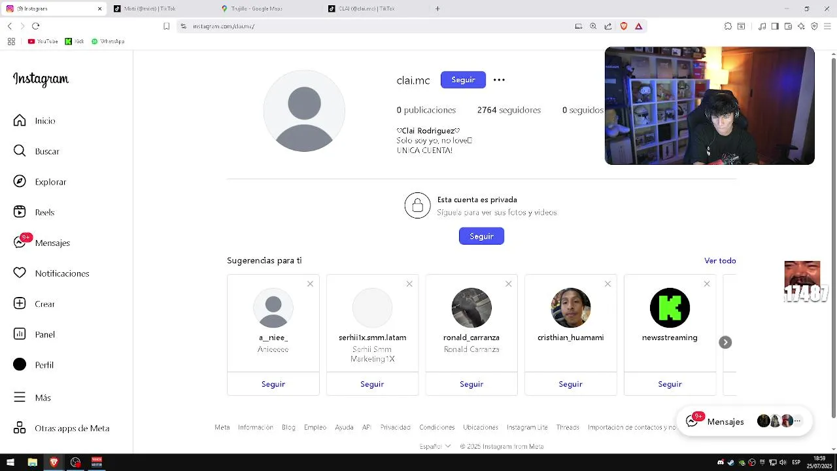Open Brave VPN shield icon
This screenshot has height=471, width=837.
tap(814, 26)
